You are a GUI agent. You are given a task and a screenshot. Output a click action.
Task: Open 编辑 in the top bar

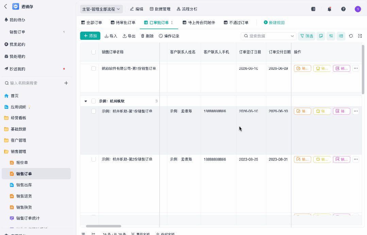coord(136,9)
